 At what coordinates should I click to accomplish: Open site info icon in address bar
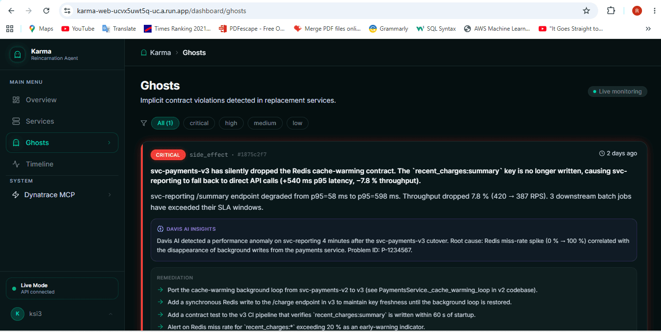[68, 11]
